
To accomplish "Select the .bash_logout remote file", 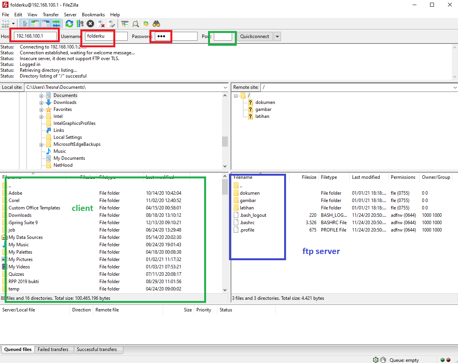I will pos(253,215).
